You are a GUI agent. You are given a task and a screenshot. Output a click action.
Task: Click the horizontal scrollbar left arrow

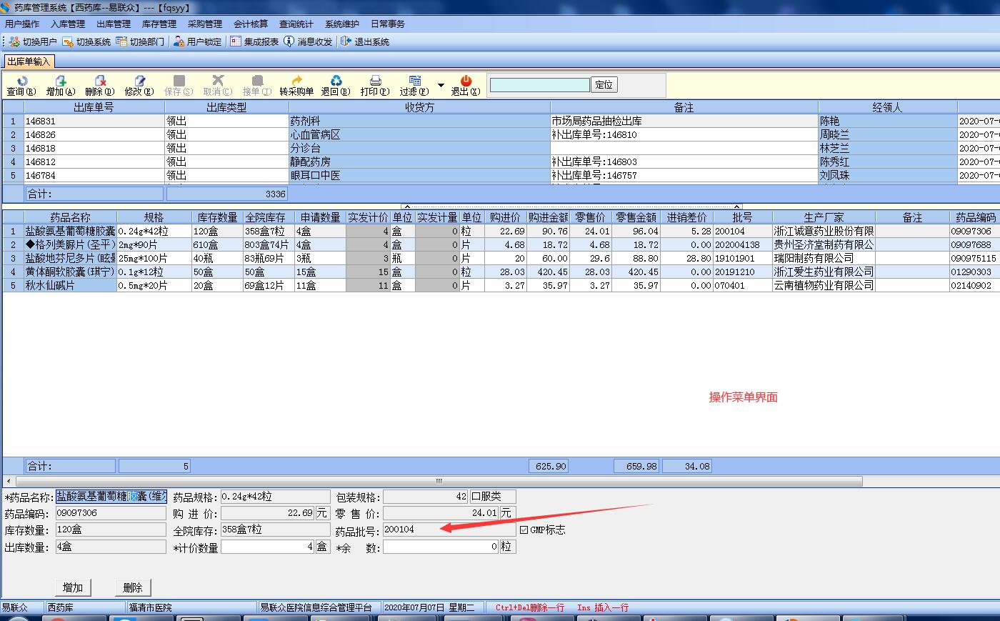(8, 481)
